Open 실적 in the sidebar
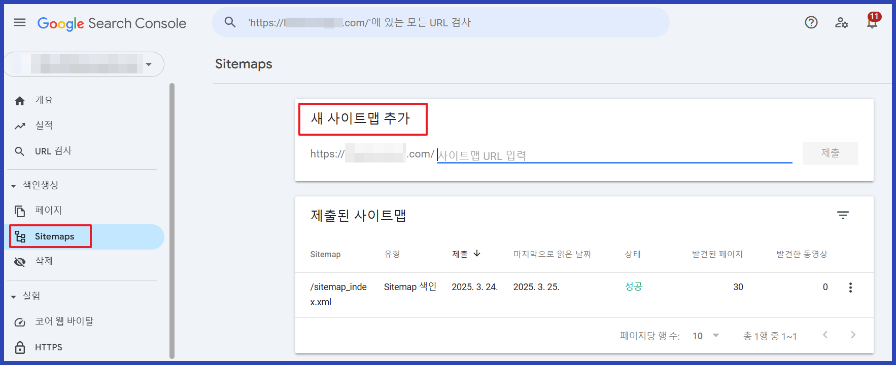The width and height of the screenshot is (896, 365). (x=84, y=126)
